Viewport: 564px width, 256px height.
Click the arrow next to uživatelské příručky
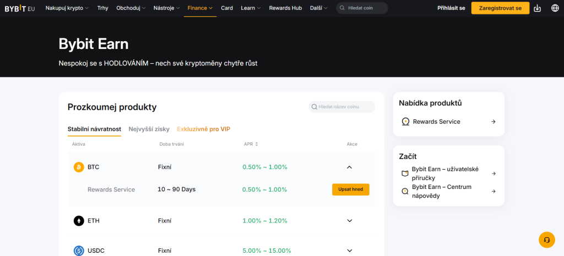(493, 174)
